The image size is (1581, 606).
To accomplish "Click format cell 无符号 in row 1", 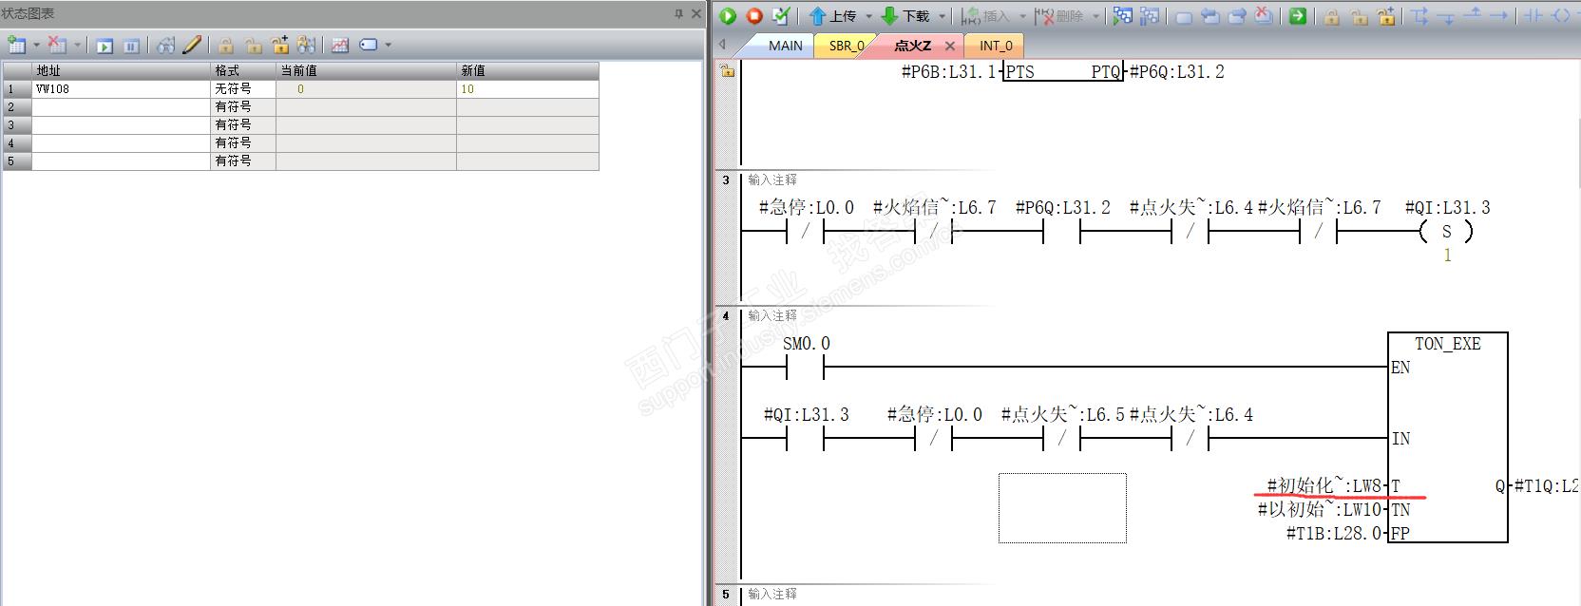I will click(x=243, y=88).
